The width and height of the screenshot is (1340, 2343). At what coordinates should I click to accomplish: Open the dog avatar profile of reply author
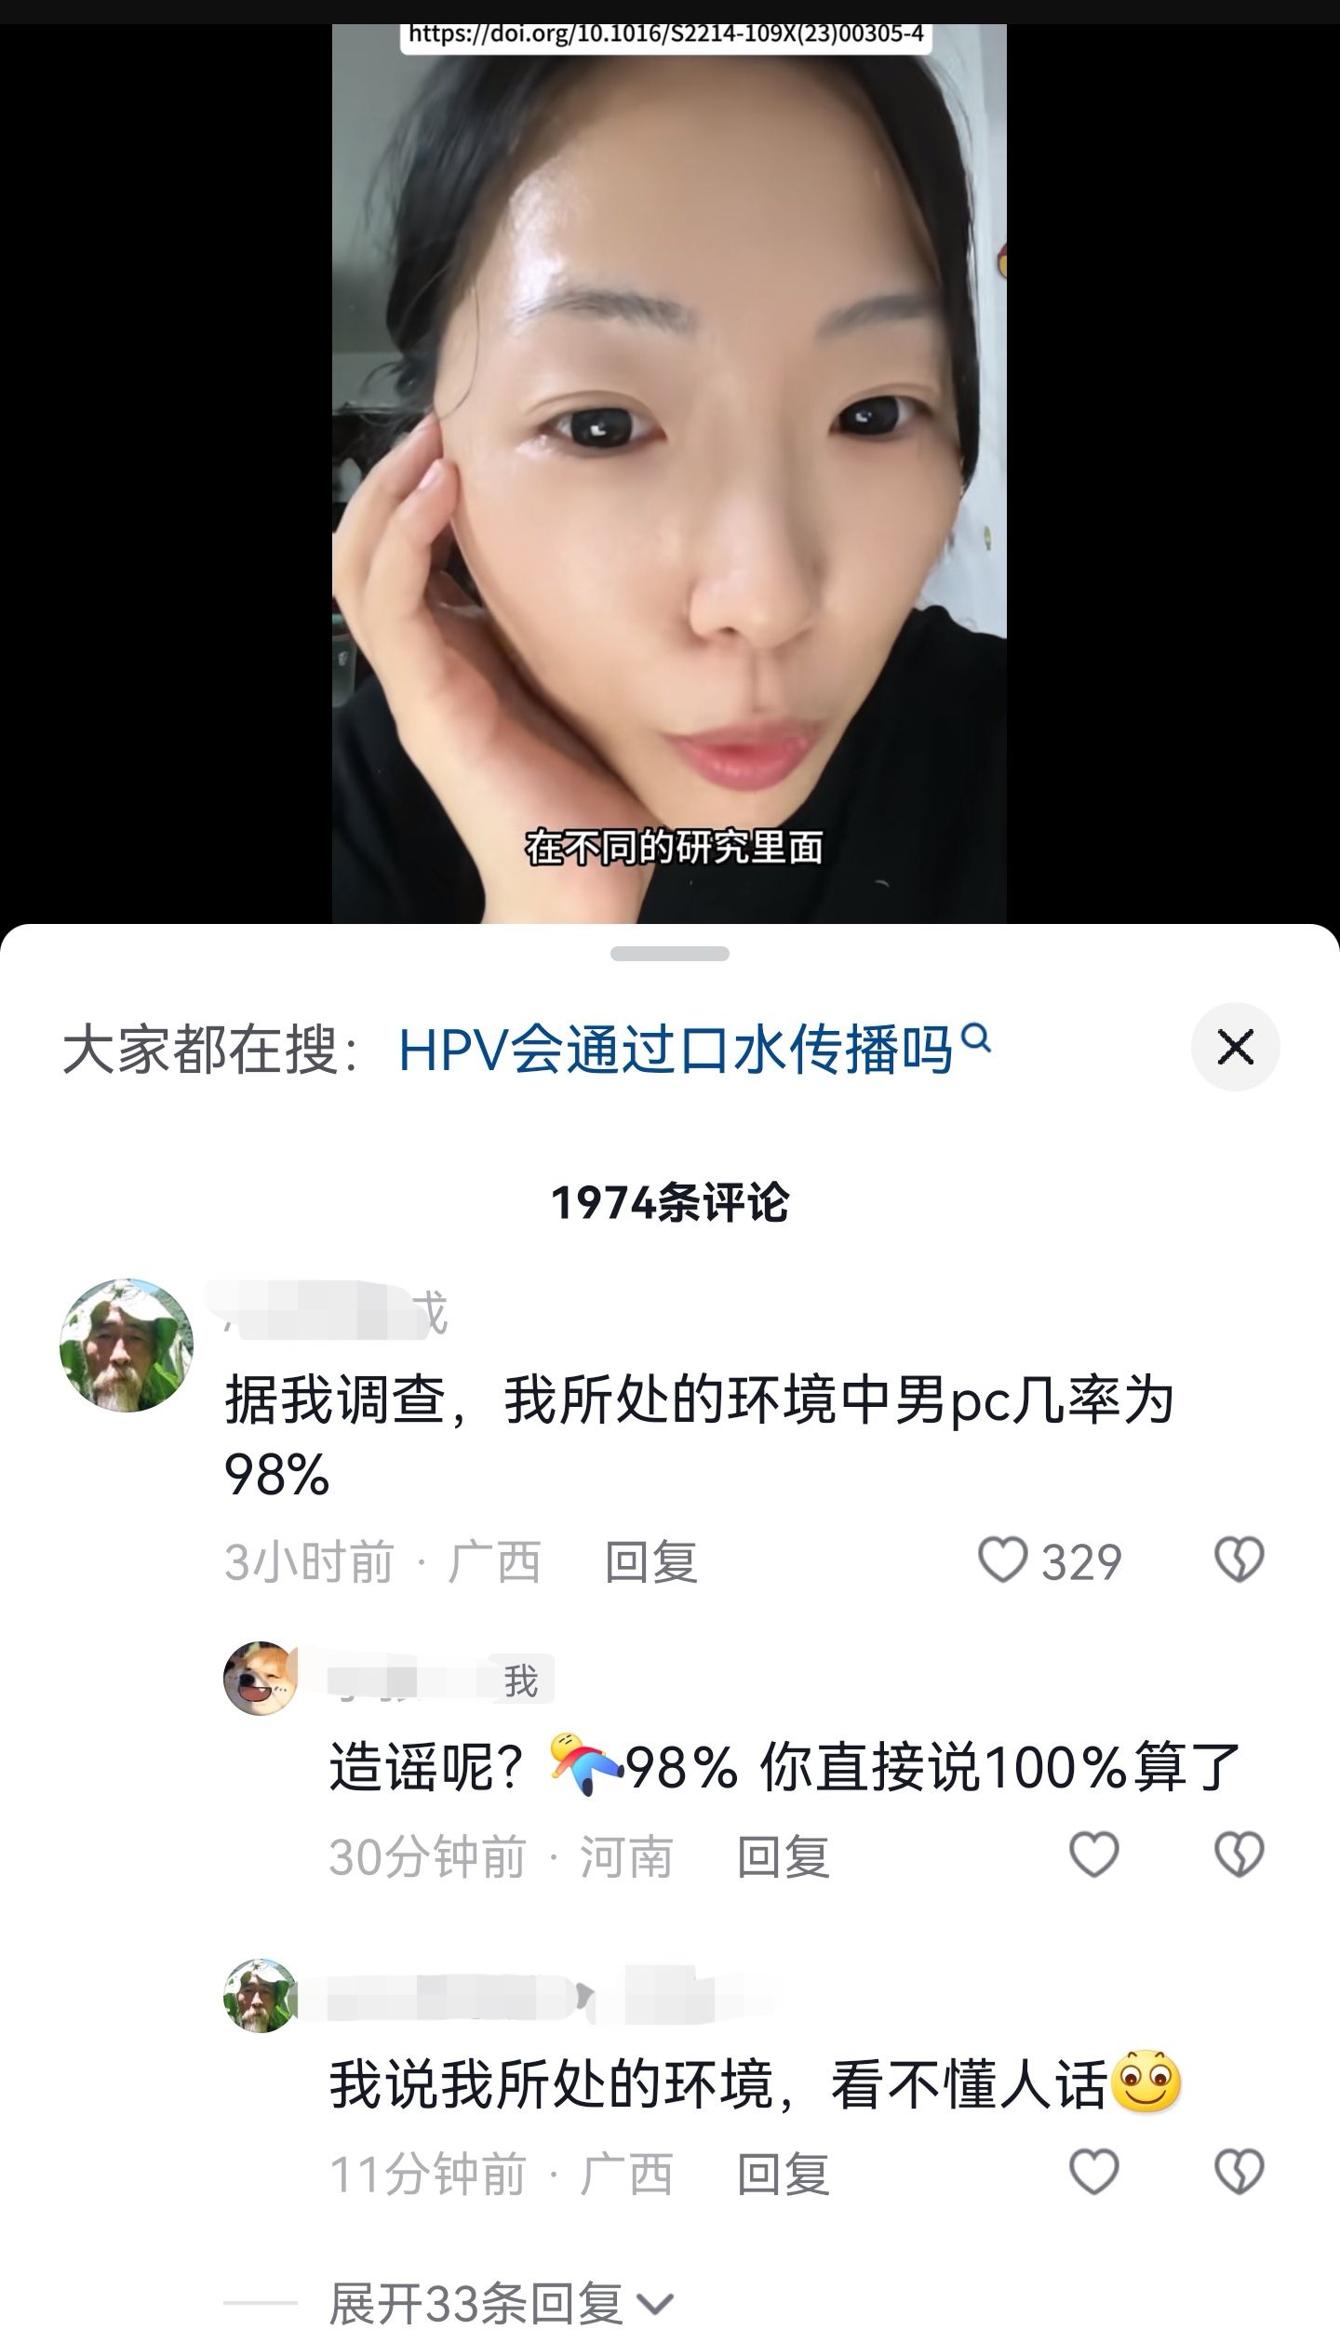coord(261,1680)
